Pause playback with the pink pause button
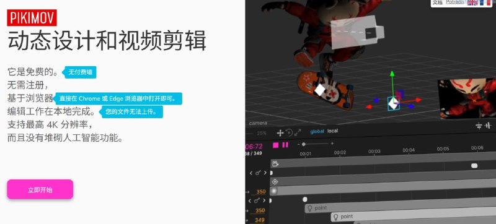 coord(285,145)
